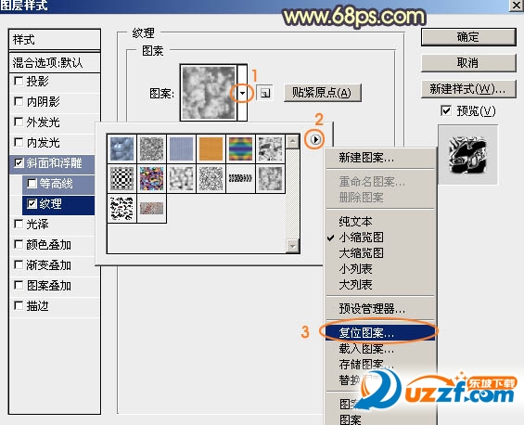Viewport: 524px width, 425px height.
Task: Click the pattern list scroll up arrow
Action: click(x=292, y=142)
